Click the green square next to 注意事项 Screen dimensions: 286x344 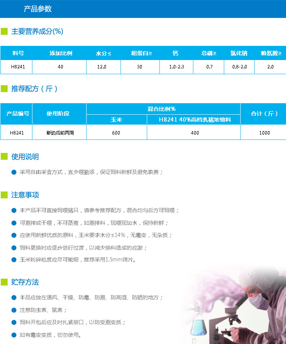(4, 195)
